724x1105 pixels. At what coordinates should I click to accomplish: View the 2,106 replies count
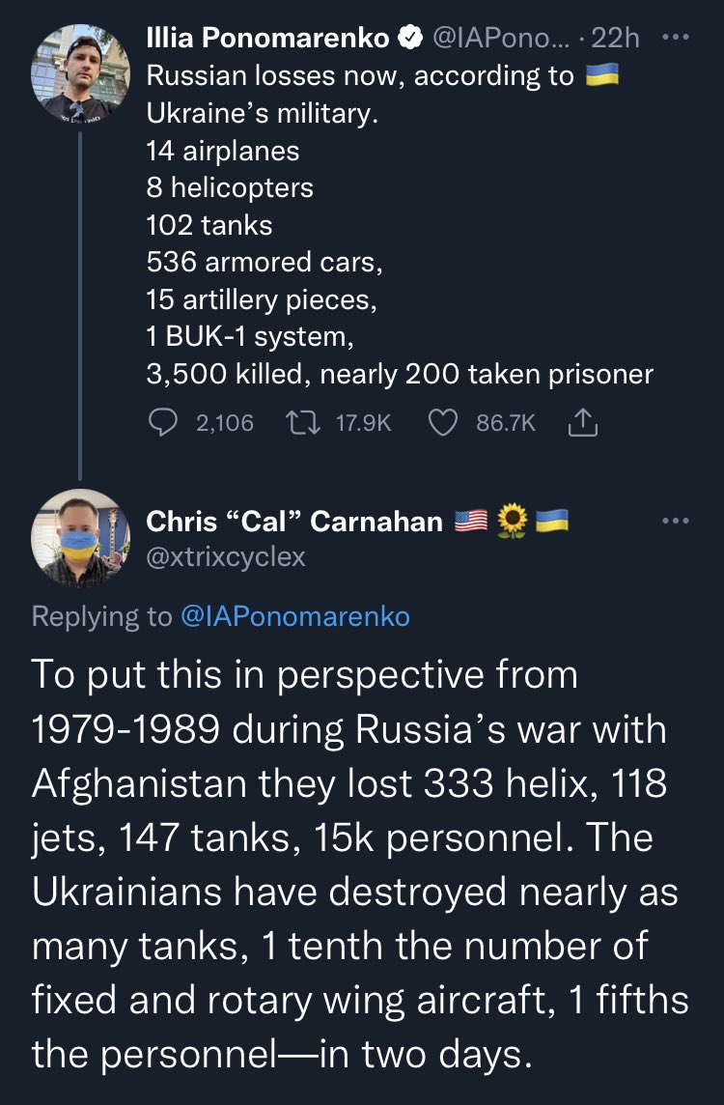tap(224, 422)
